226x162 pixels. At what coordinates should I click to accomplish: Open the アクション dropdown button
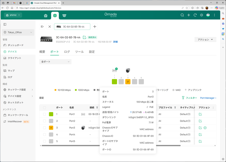(205, 40)
